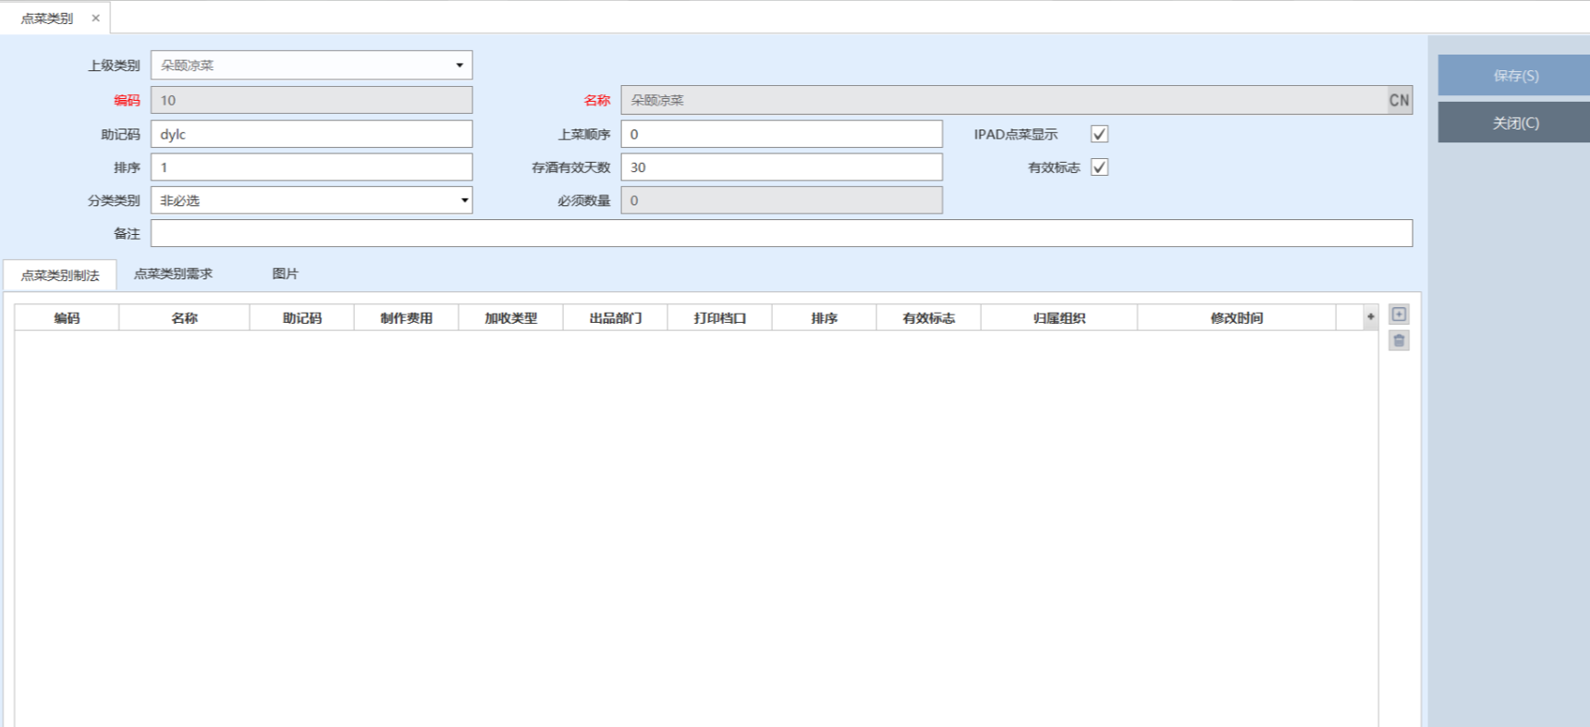Click the 关闭(C) button
Screen dimensions: 1590x727
click(1514, 123)
